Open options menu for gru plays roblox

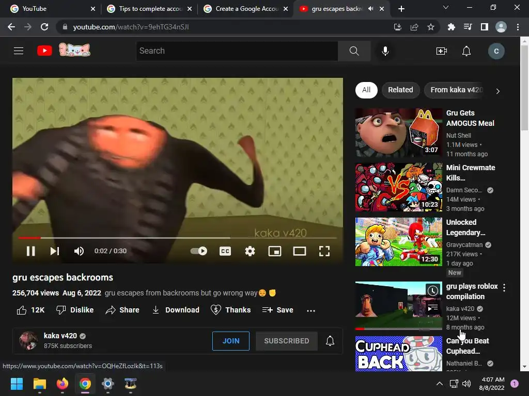(x=504, y=288)
